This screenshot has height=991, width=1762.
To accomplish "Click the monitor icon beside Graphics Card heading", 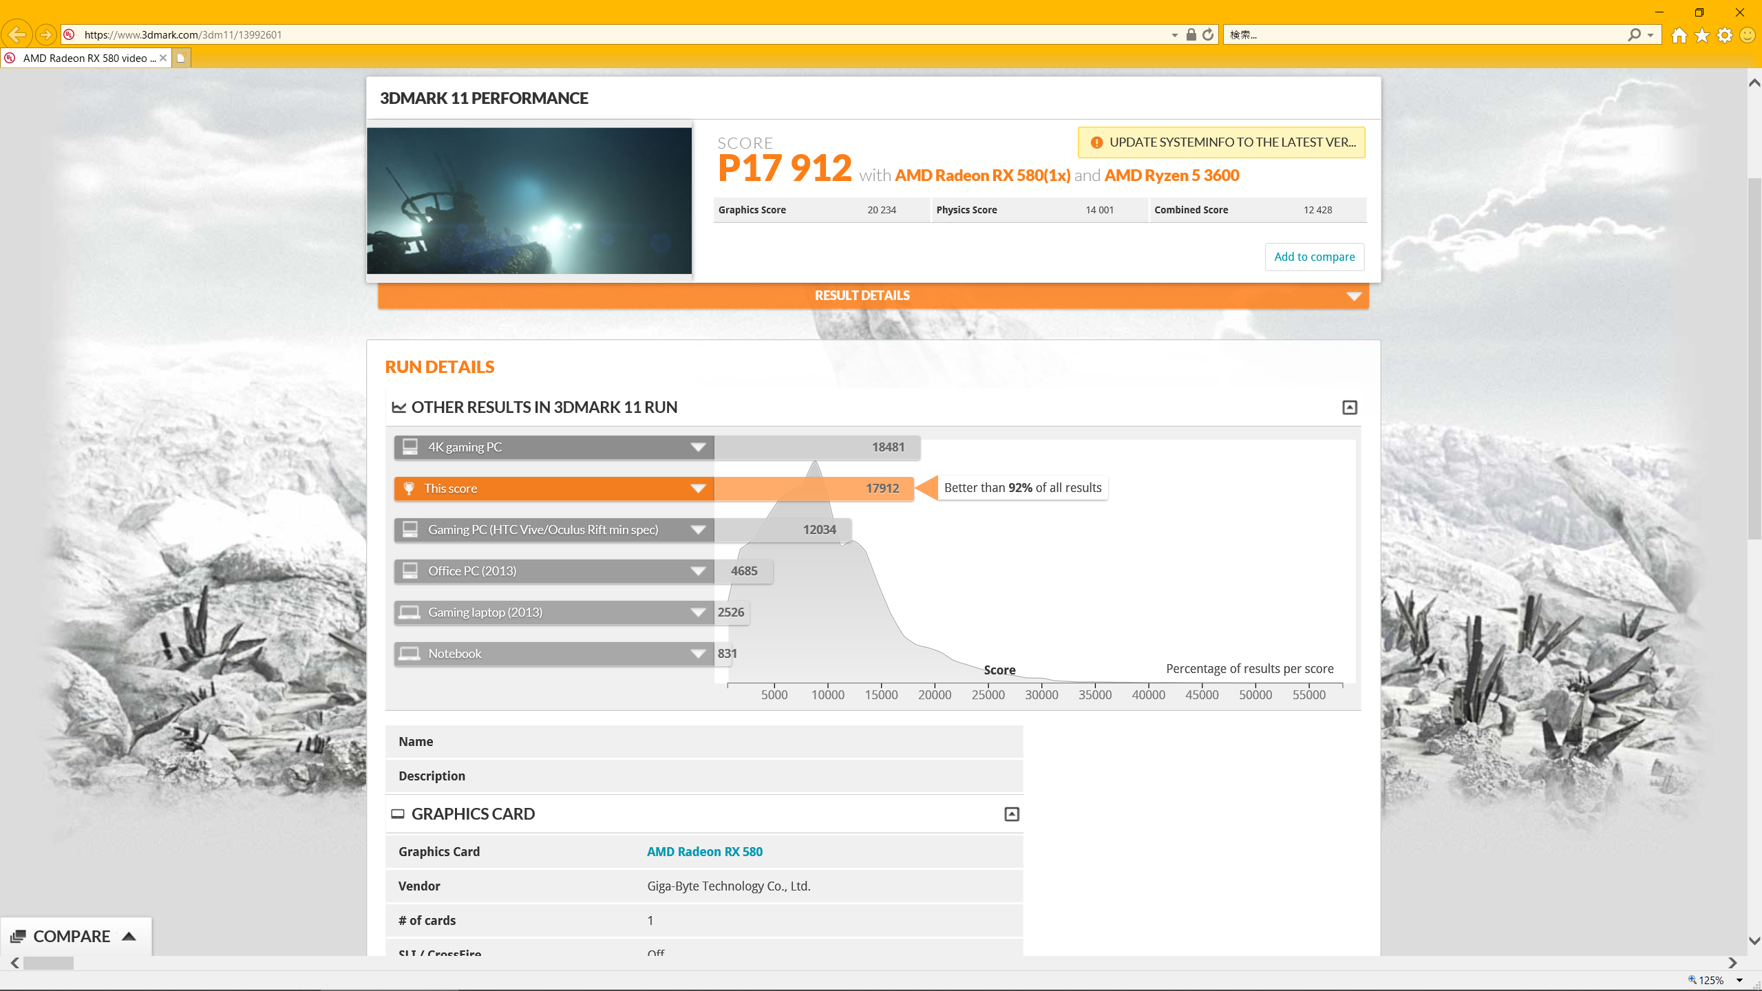I will pyautogui.click(x=398, y=814).
